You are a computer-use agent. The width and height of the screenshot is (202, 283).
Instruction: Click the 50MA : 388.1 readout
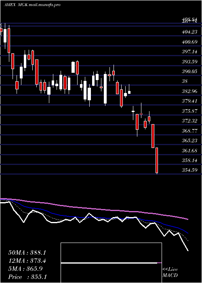click(27, 253)
